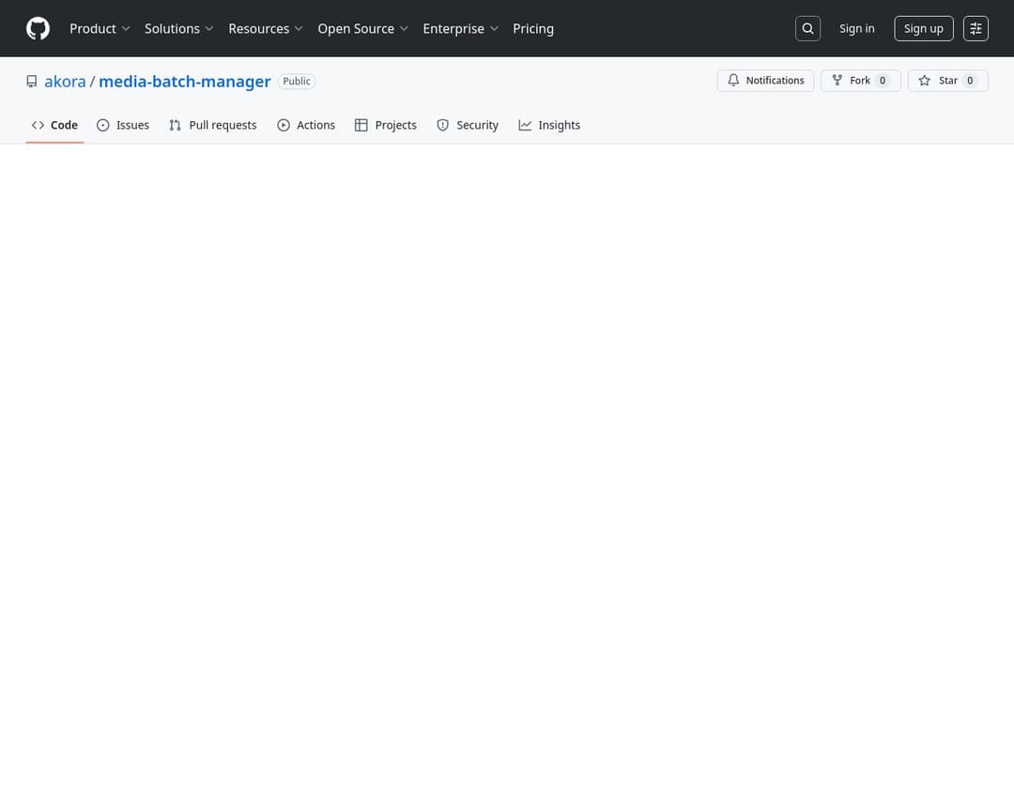Switch to the Issues tab
The width and height of the screenshot is (1014, 811).
coord(123,126)
